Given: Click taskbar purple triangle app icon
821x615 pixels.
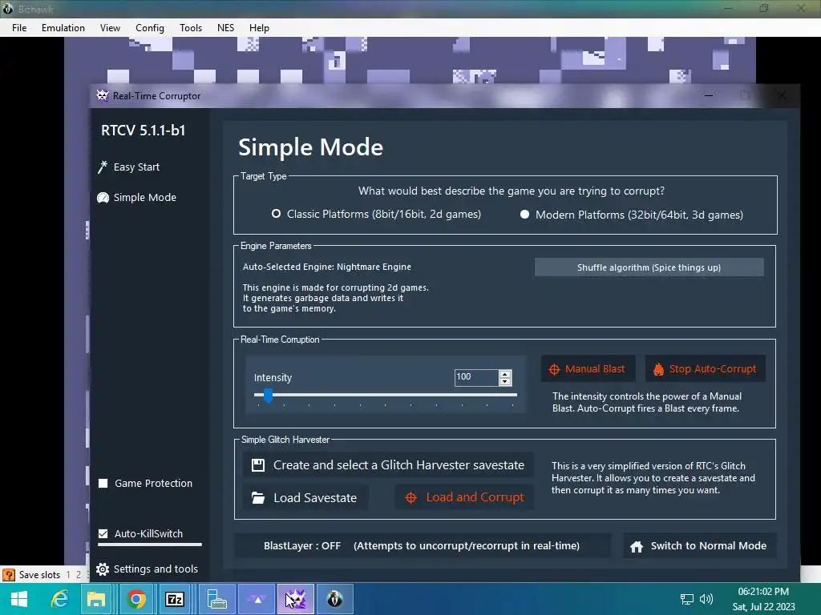Looking at the screenshot, I should [257, 599].
